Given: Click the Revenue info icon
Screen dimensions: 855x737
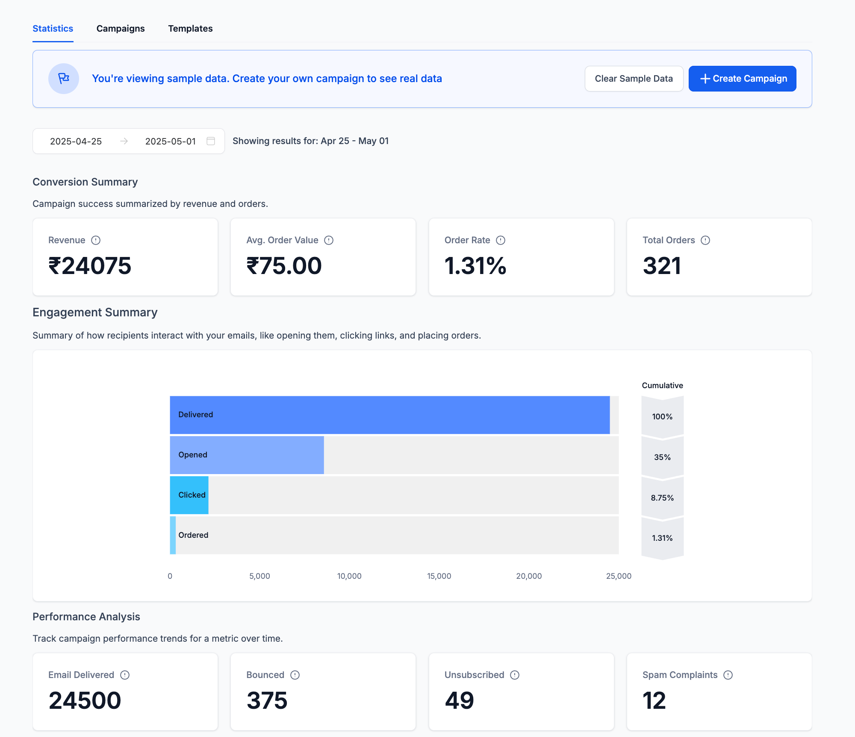Looking at the screenshot, I should point(96,240).
